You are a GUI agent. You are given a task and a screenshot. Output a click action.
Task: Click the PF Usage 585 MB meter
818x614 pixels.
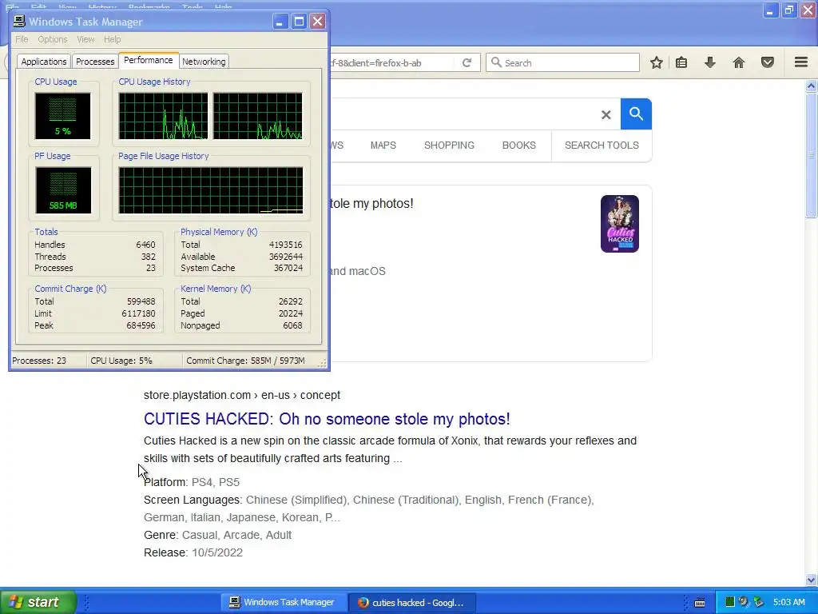click(63, 190)
